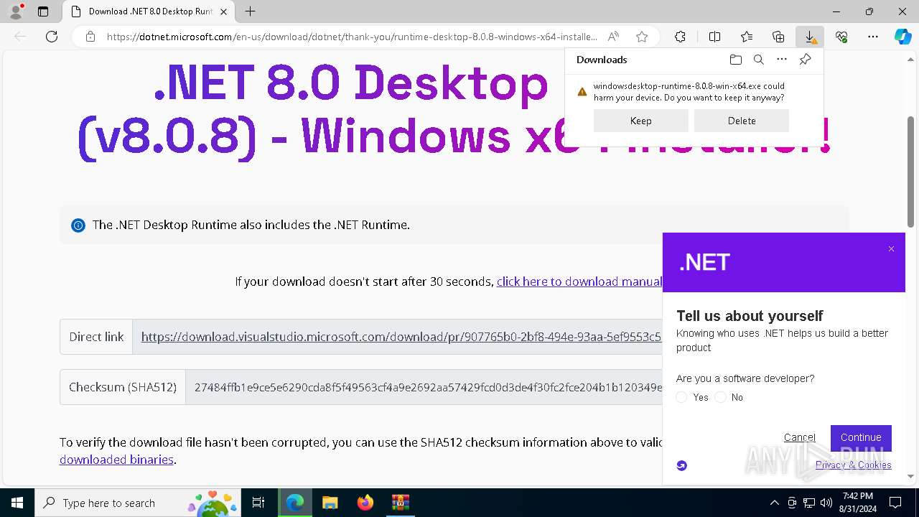
Task: Click the address bar URL
Action: point(352,37)
